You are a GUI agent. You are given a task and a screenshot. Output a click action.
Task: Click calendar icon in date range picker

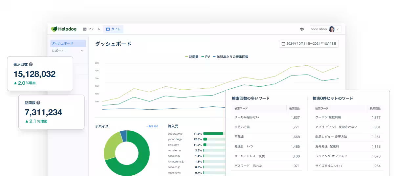click(x=283, y=44)
